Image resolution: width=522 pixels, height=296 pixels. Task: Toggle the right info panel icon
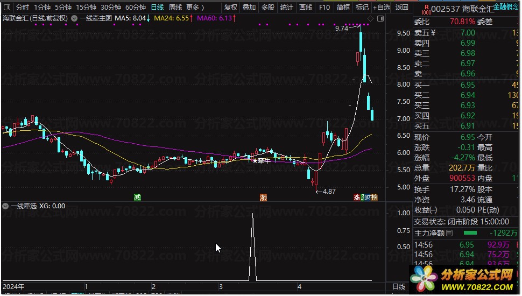click(380, 19)
